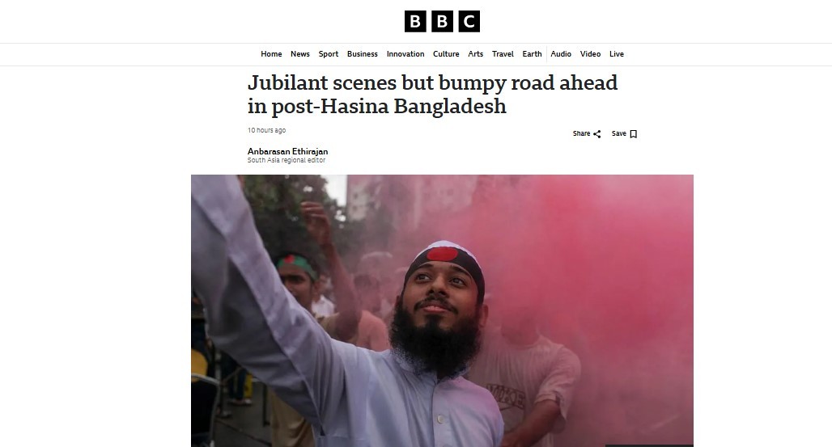
Task: Go to the Travel section
Action: point(503,54)
